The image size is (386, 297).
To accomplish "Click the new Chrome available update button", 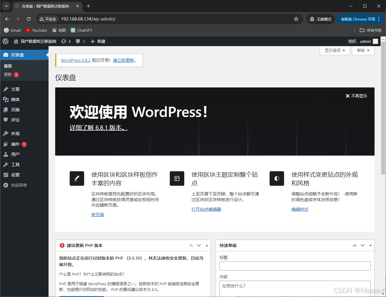I will coord(360,19).
